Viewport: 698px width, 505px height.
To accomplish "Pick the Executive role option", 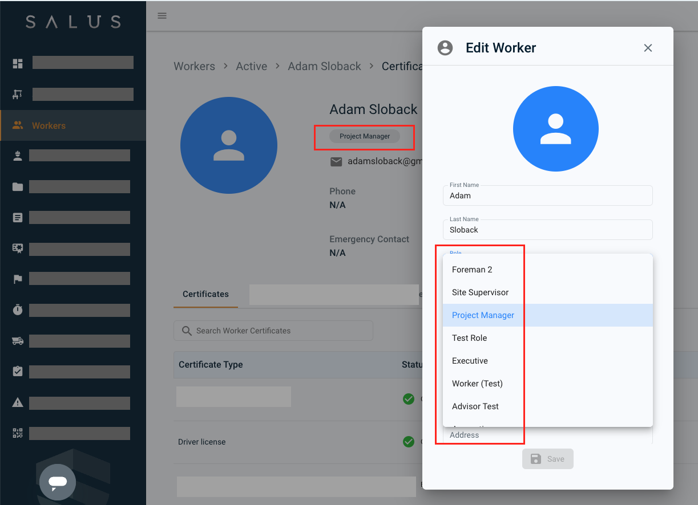I will tap(470, 361).
